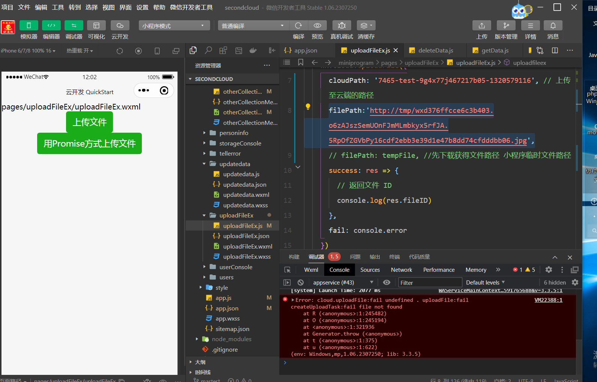This screenshot has width=597, height=382.
Task: Click the upload icon in the toolbar
Action: (x=481, y=25)
